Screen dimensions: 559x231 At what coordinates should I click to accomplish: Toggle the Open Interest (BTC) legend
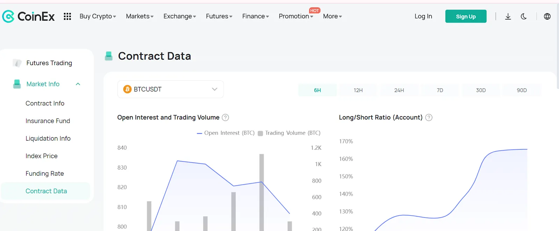(226, 133)
